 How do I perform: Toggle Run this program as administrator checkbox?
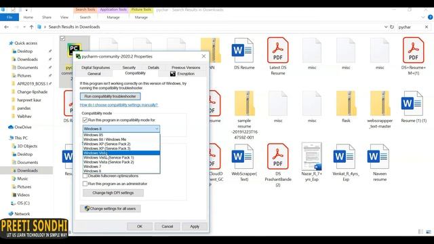pyautogui.click(x=85, y=184)
